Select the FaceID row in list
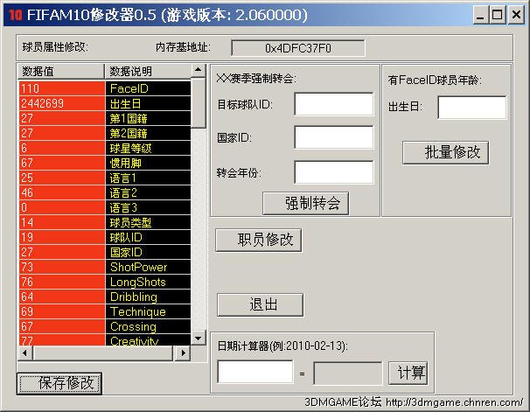Viewport: 530px width, 412px height. click(105, 88)
